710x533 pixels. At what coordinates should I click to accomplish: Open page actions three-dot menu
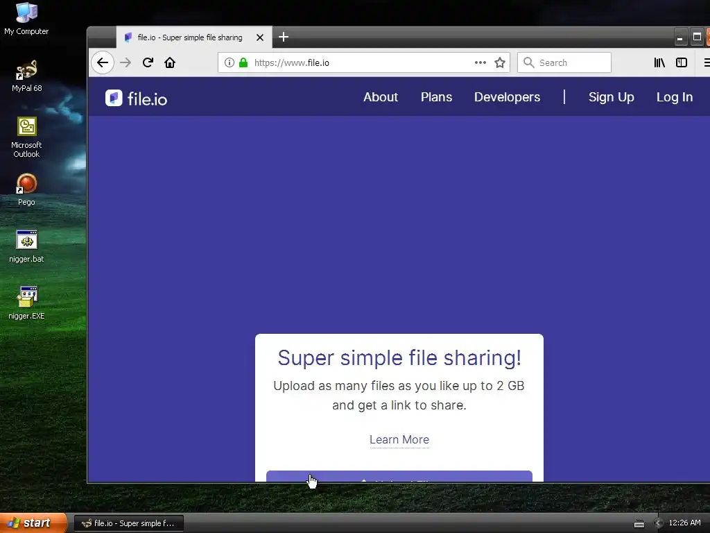coord(480,62)
